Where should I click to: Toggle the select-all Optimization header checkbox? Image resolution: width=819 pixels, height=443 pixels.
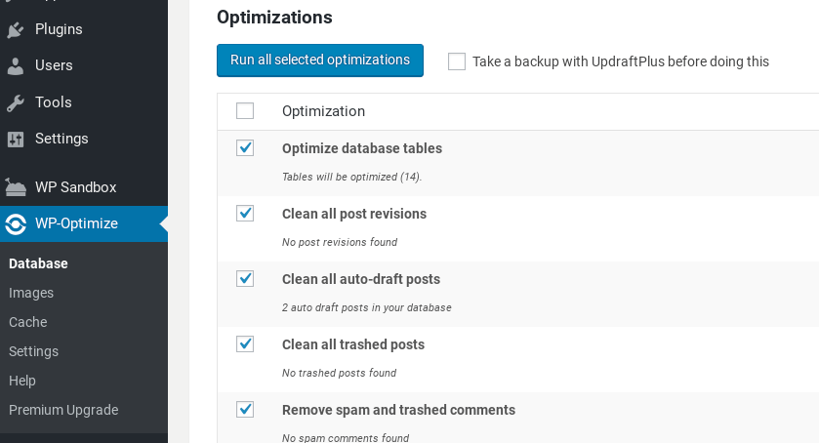tap(245, 111)
